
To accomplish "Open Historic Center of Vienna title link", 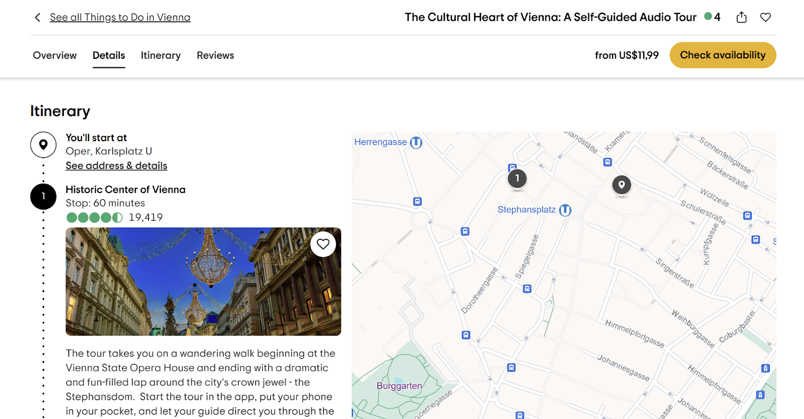I will (126, 189).
